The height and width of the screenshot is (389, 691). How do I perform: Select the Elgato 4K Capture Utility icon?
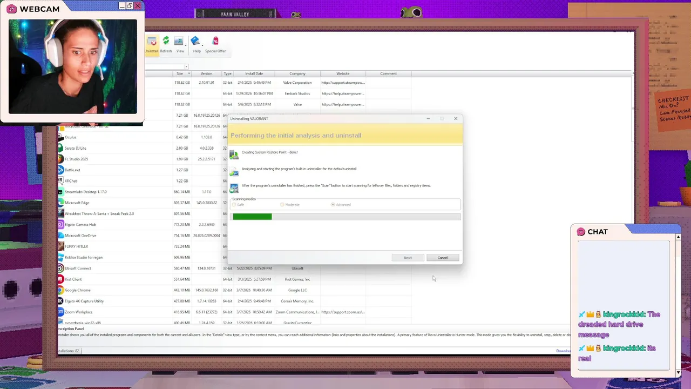(x=61, y=301)
